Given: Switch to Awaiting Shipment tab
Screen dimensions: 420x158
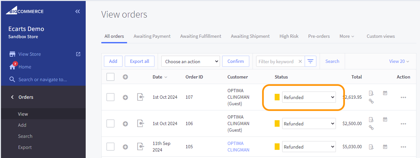Looking at the screenshot, I should (x=250, y=36).
